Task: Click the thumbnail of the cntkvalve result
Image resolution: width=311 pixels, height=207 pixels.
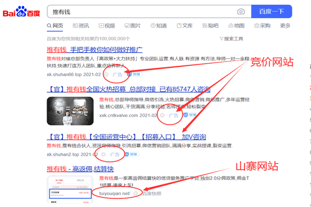Action: (70, 111)
